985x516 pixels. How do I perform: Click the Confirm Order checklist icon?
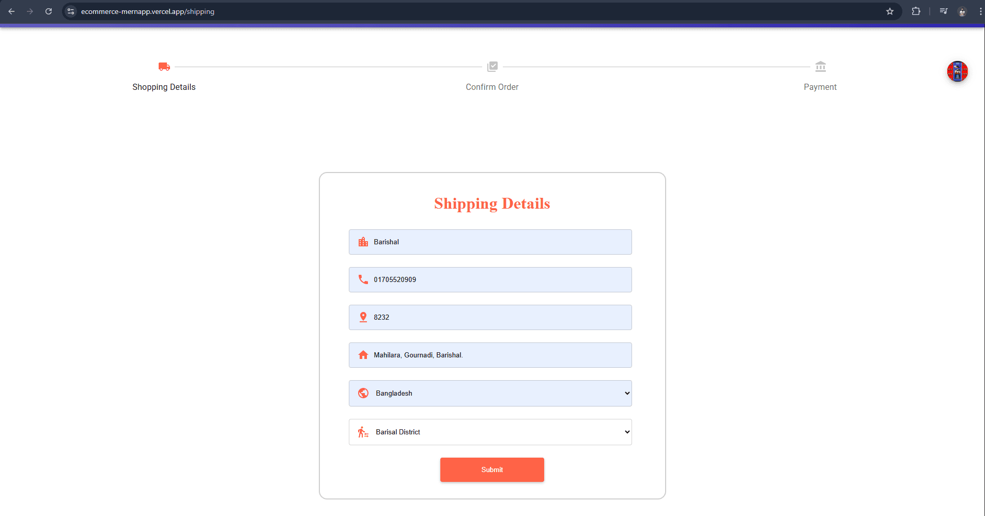492,67
